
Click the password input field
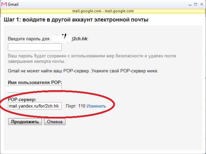(x=35, y=47)
